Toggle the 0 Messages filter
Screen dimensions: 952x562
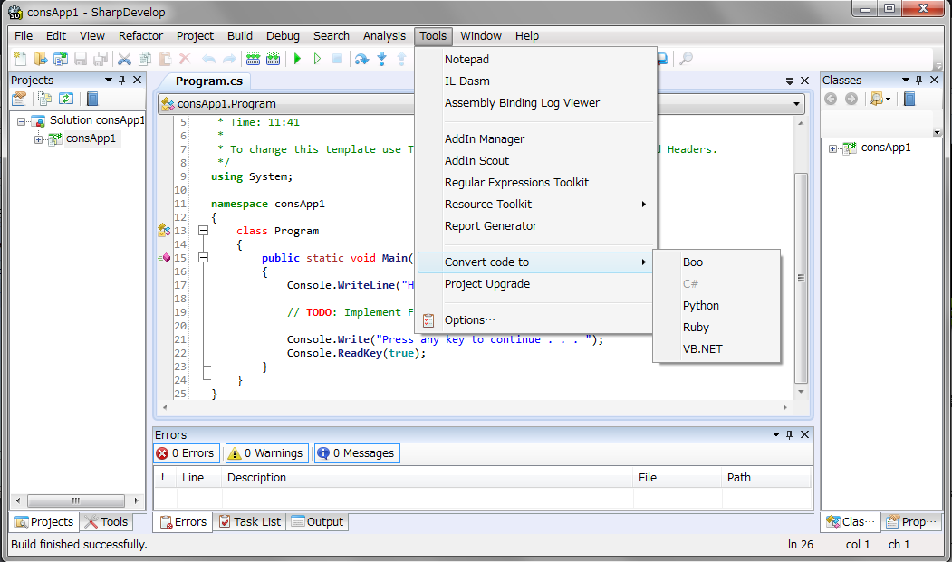click(x=356, y=453)
